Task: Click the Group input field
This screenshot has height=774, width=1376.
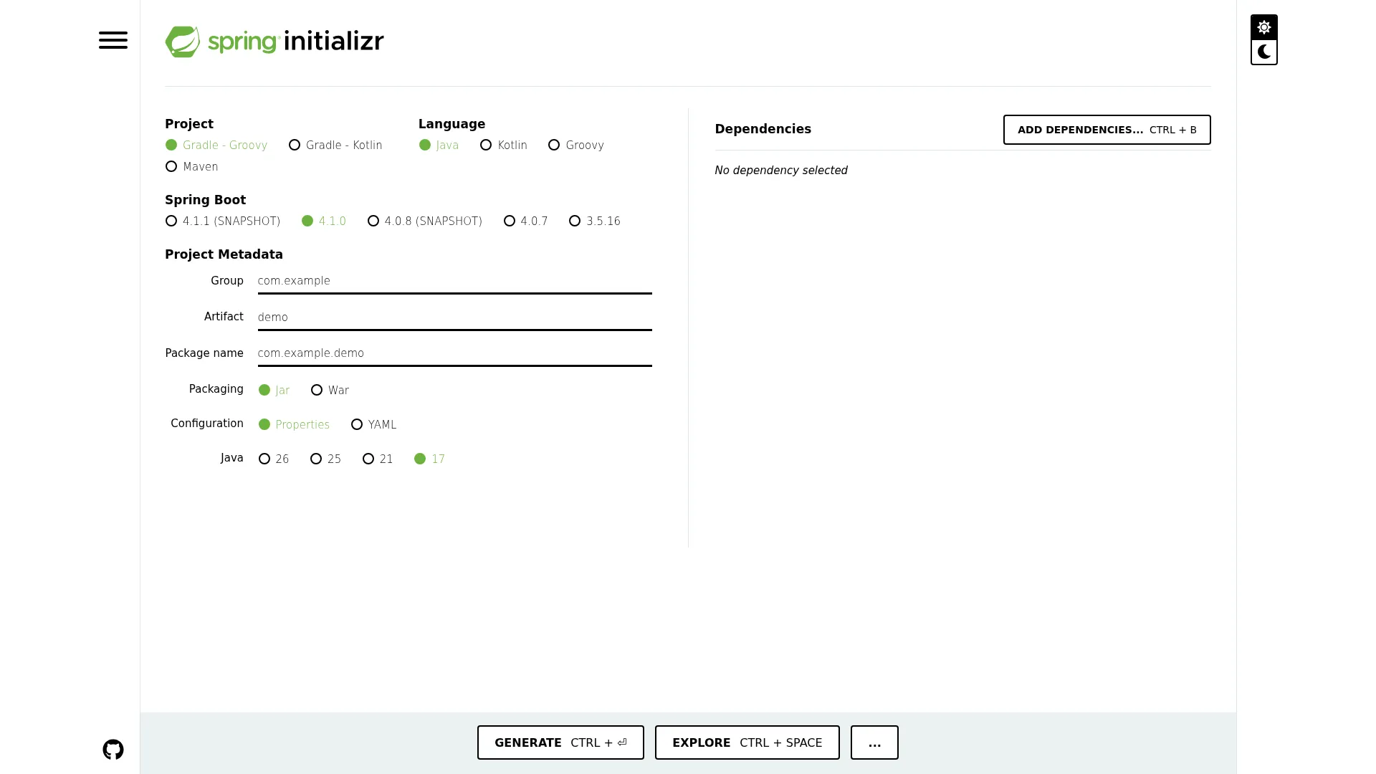Action: [x=455, y=281]
